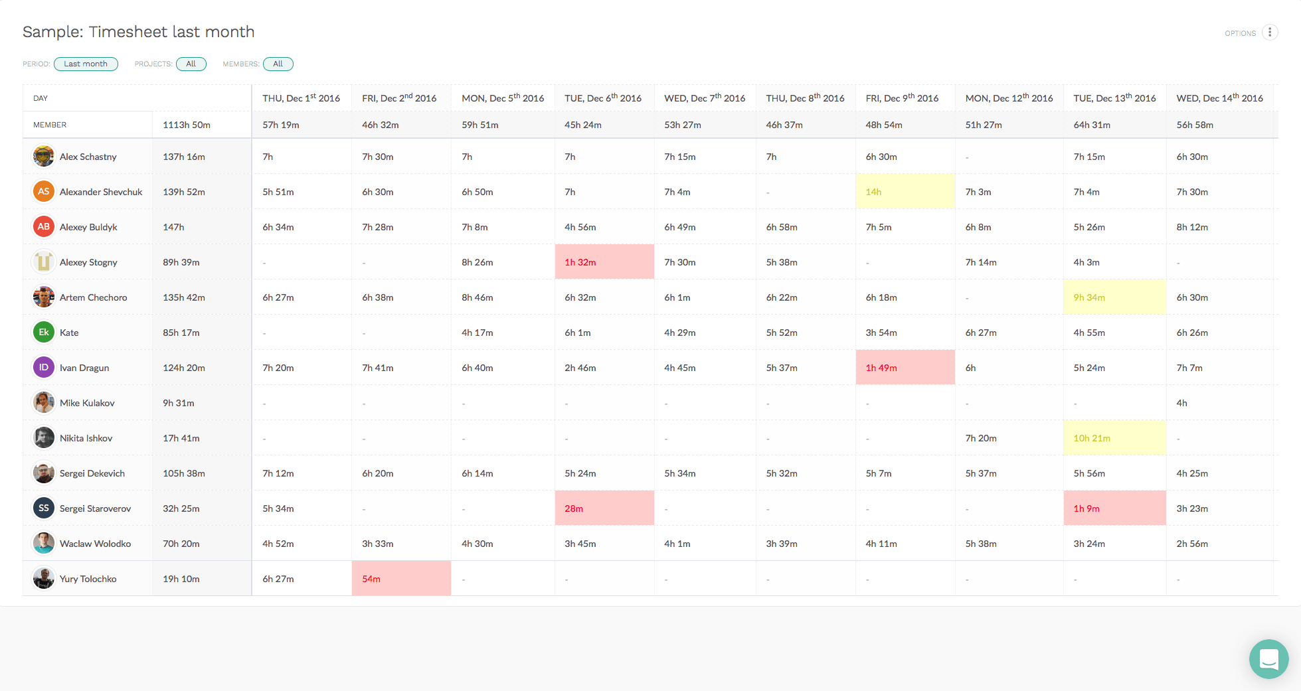Open the Members 'All' filter

pyautogui.click(x=278, y=64)
